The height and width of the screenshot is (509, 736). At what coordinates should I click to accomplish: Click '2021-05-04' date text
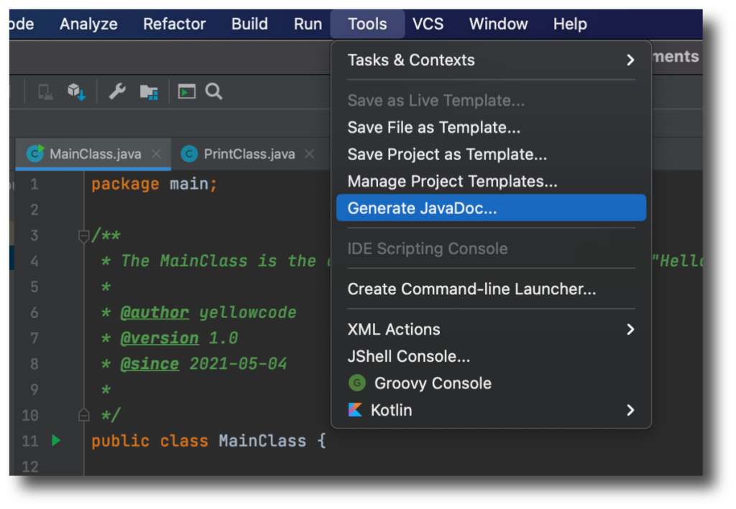[x=238, y=364]
